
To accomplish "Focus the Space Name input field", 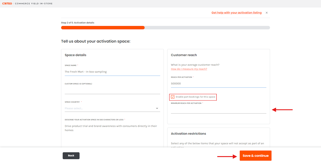I will 112,72.
